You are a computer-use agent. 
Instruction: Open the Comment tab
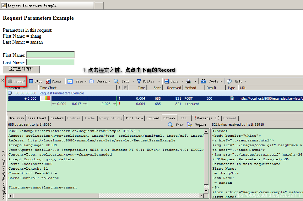(x=230, y=118)
